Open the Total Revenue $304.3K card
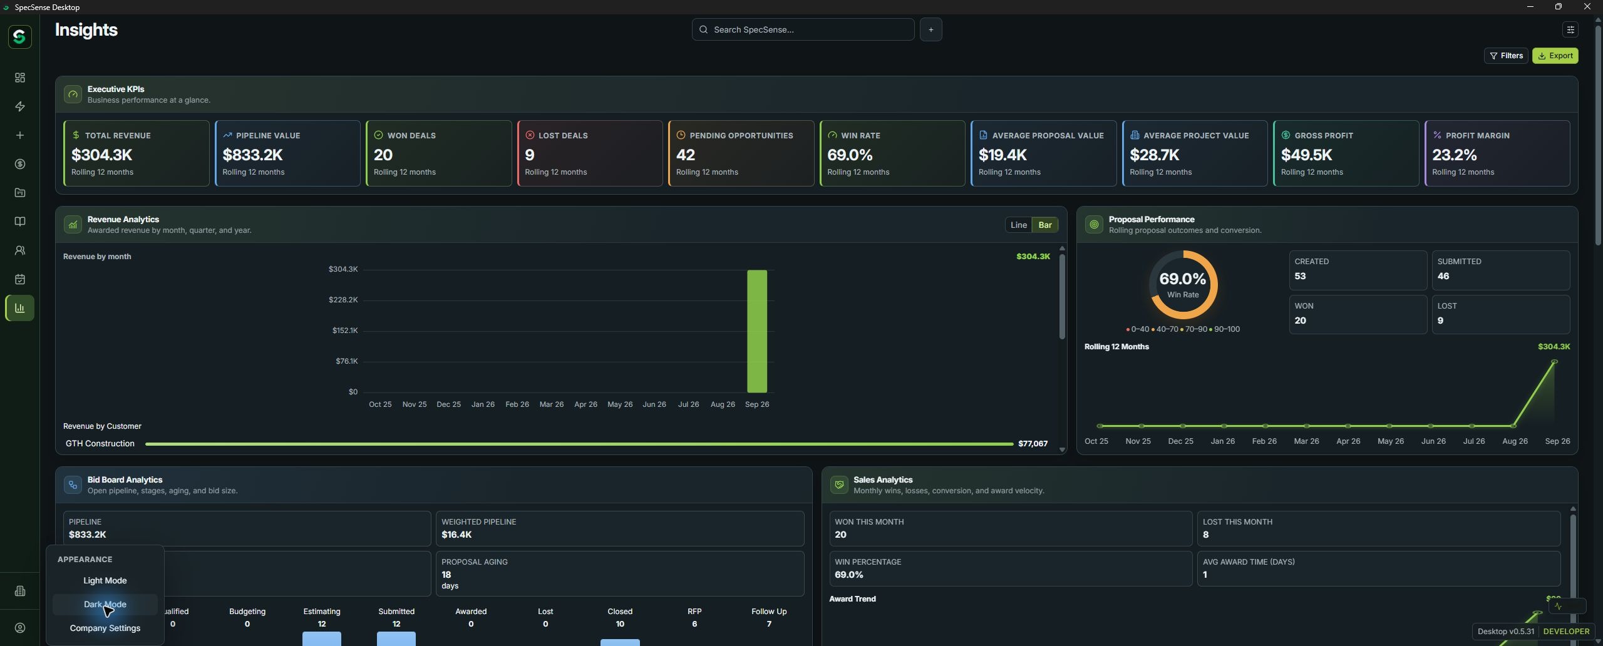 pos(137,153)
